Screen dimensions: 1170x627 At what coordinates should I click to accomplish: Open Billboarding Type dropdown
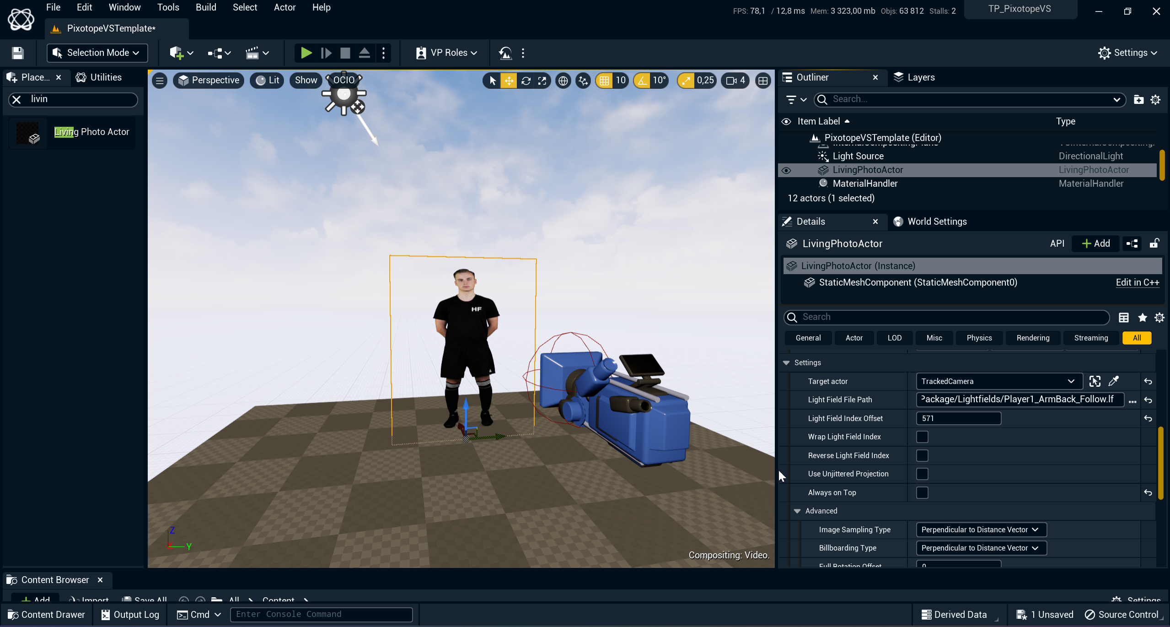coord(981,548)
